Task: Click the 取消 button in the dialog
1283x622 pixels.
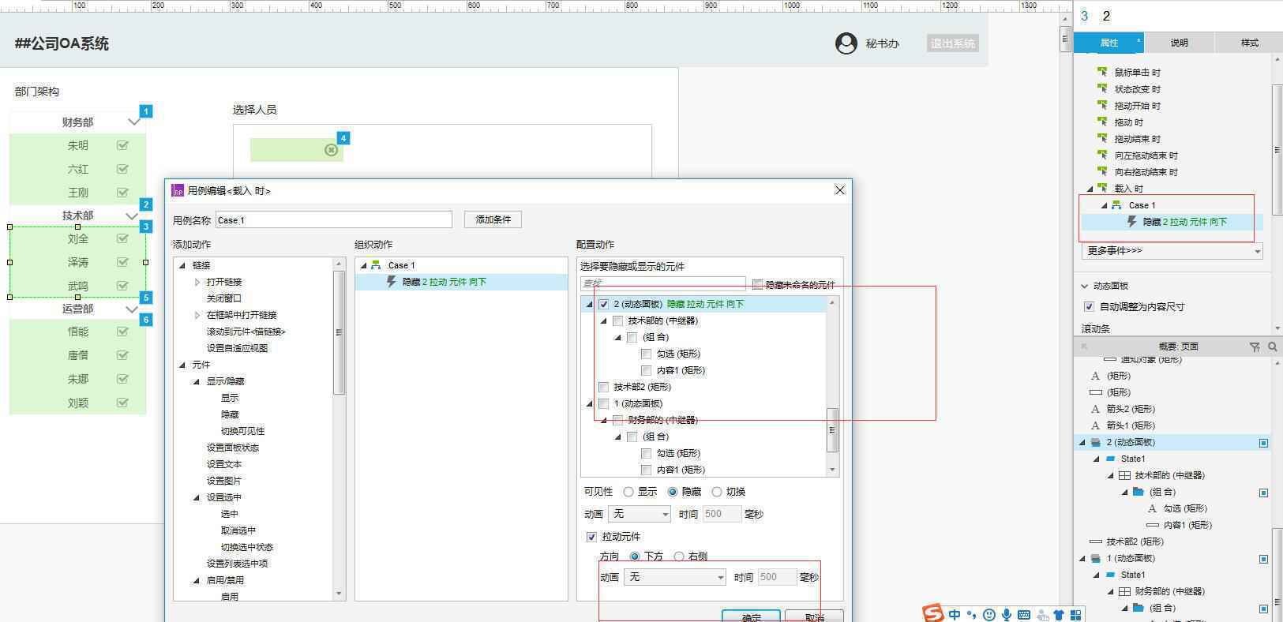Action: point(814,616)
